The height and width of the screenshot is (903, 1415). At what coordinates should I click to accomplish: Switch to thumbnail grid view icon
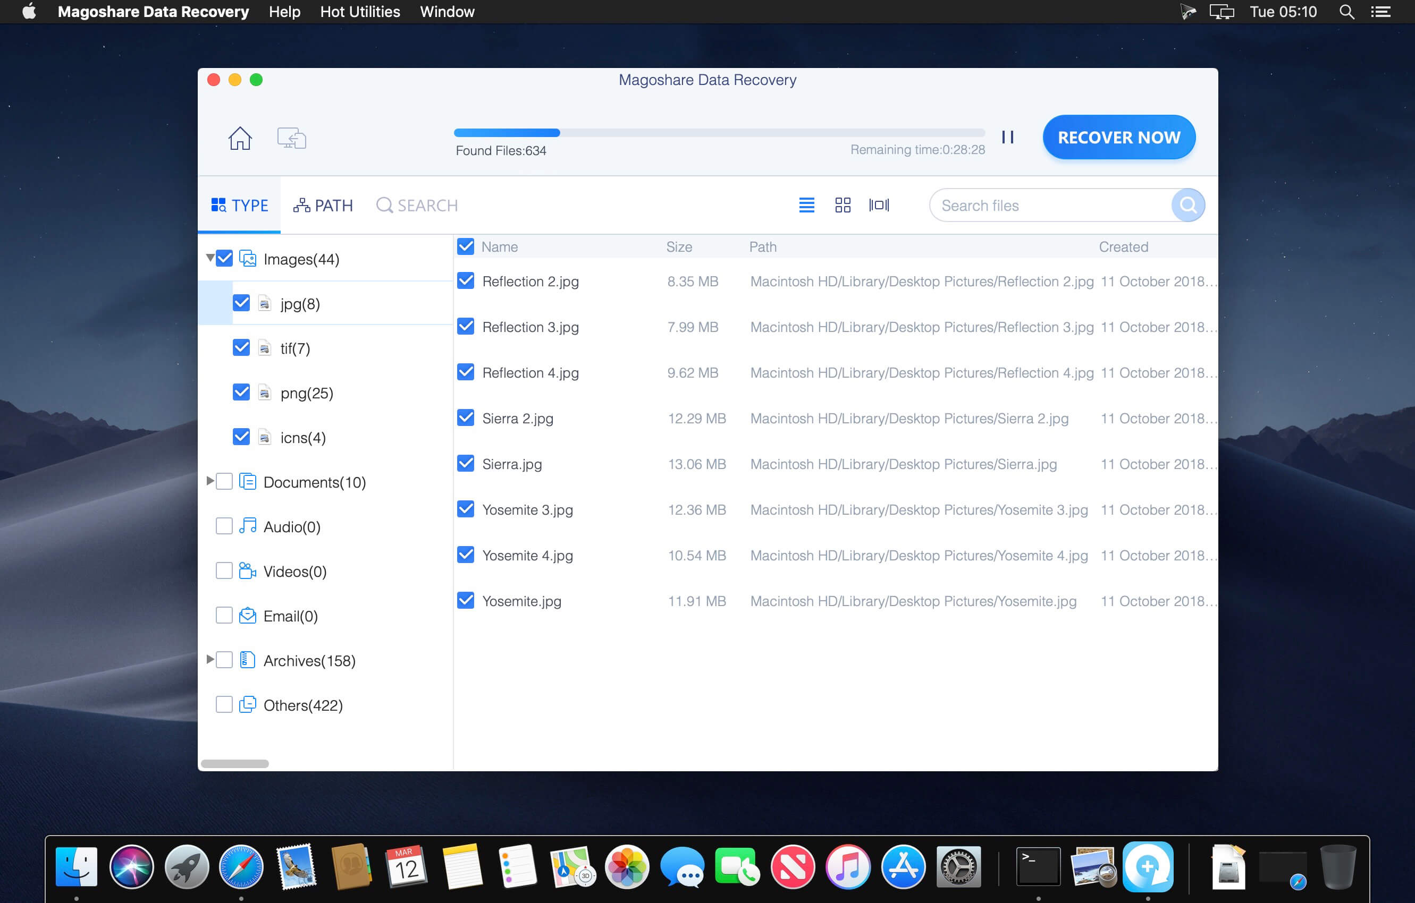(843, 205)
